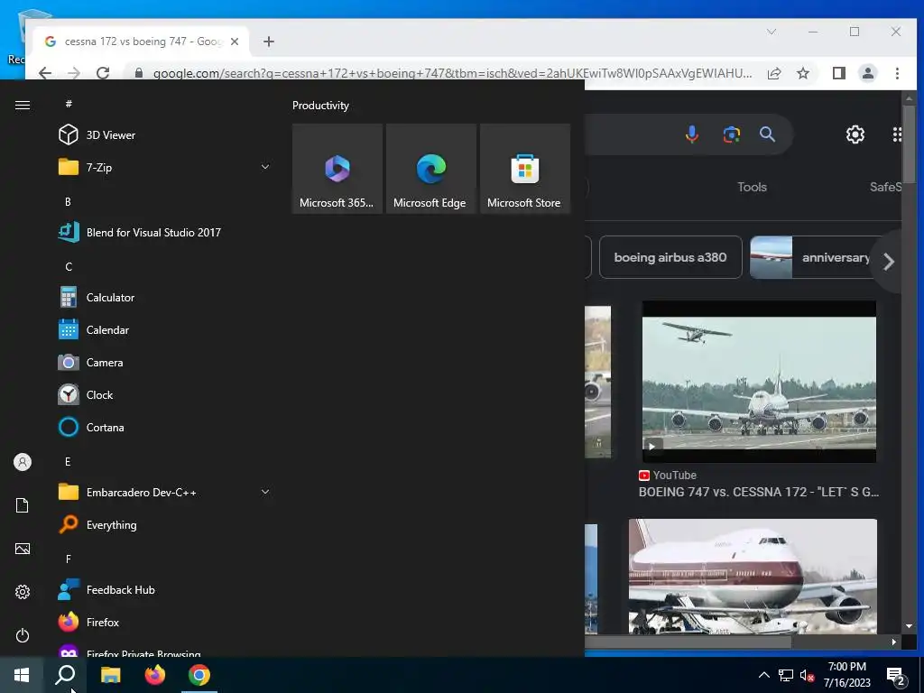Open the Google apps grid
This screenshot has width=924, height=693.
[x=896, y=134]
